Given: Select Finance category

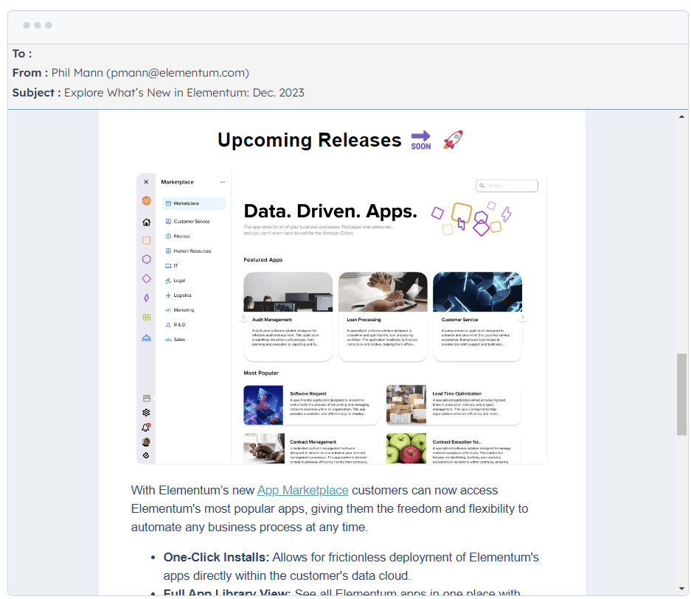Looking at the screenshot, I should 178,237.
